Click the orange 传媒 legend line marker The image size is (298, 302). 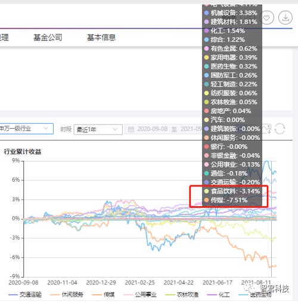(x=97, y=295)
